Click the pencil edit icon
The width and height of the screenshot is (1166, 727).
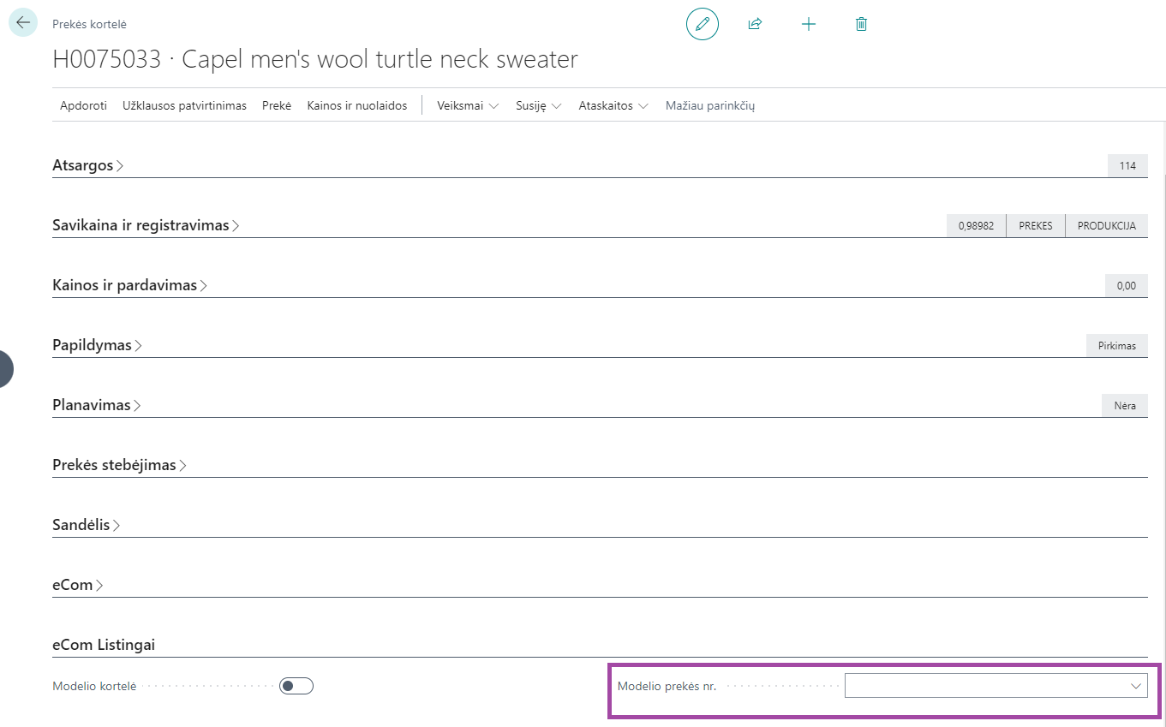click(x=703, y=24)
